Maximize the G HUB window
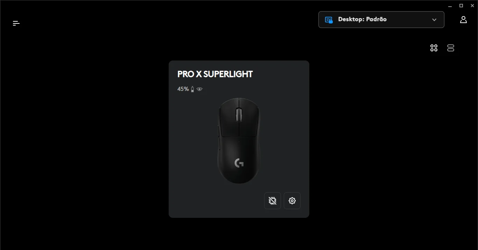Image resolution: width=478 pixels, height=250 pixels. (461, 6)
